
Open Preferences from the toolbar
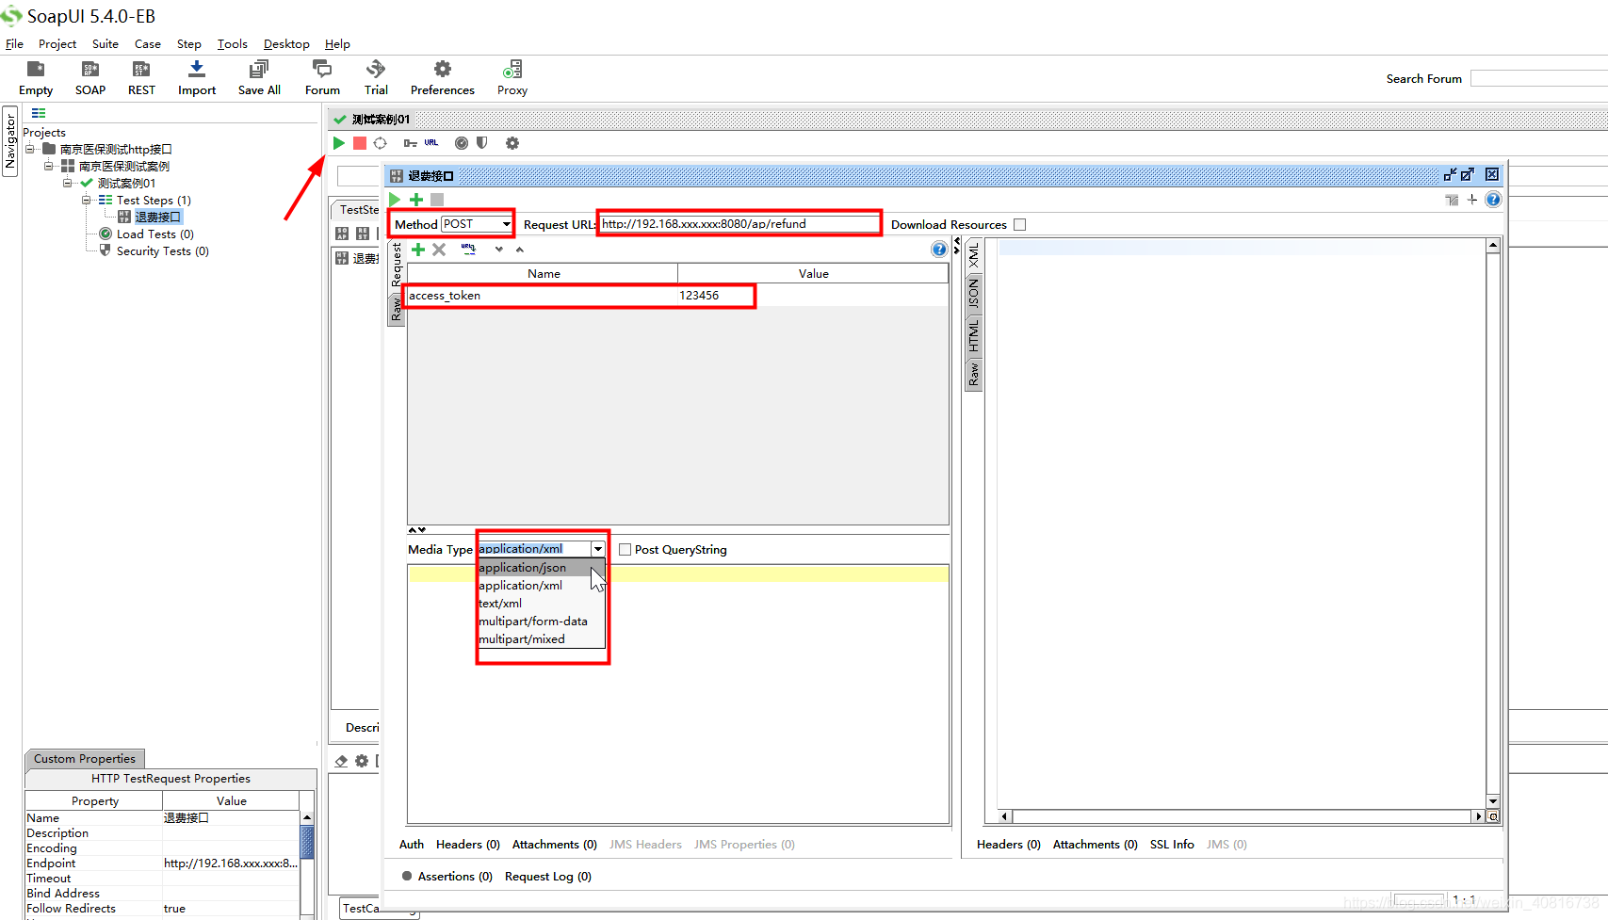coord(443,78)
